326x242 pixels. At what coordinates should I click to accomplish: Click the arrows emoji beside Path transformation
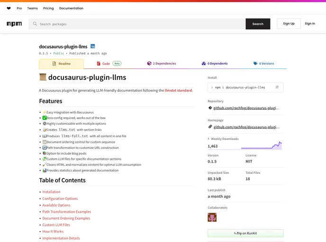44,147
